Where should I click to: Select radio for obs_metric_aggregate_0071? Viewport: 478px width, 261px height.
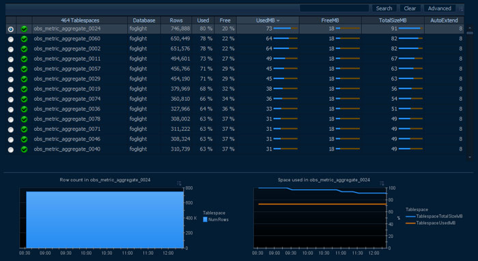[11, 129]
